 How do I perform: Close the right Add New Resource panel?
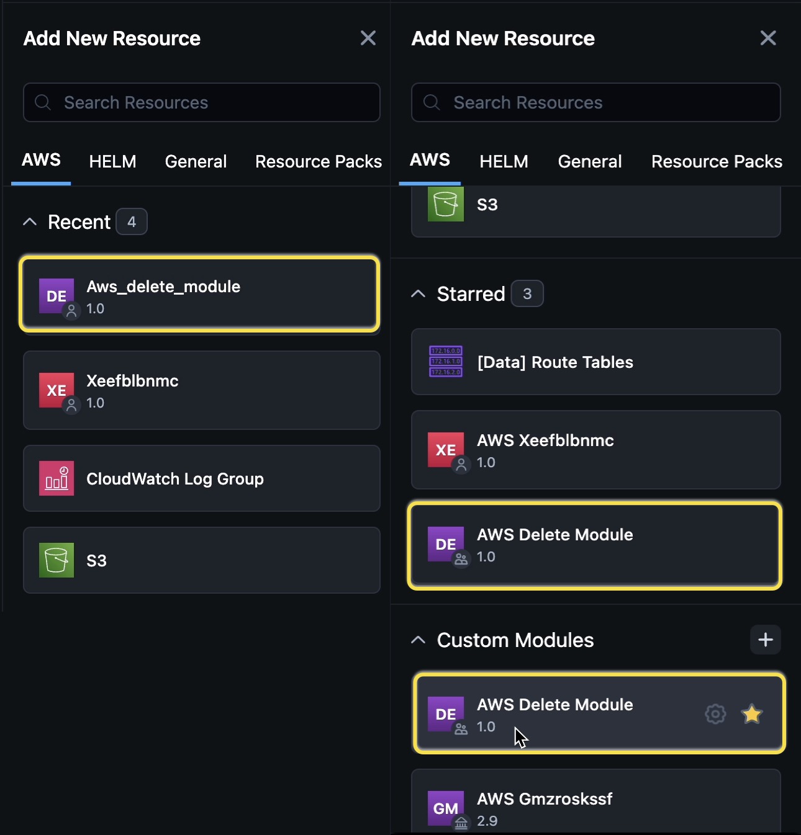click(x=768, y=38)
